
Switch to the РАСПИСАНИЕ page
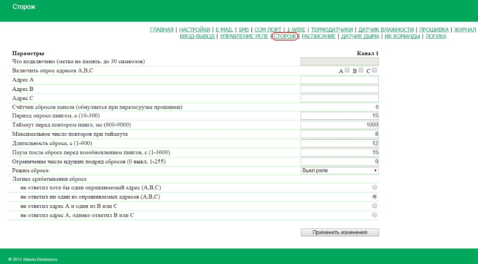pos(318,37)
